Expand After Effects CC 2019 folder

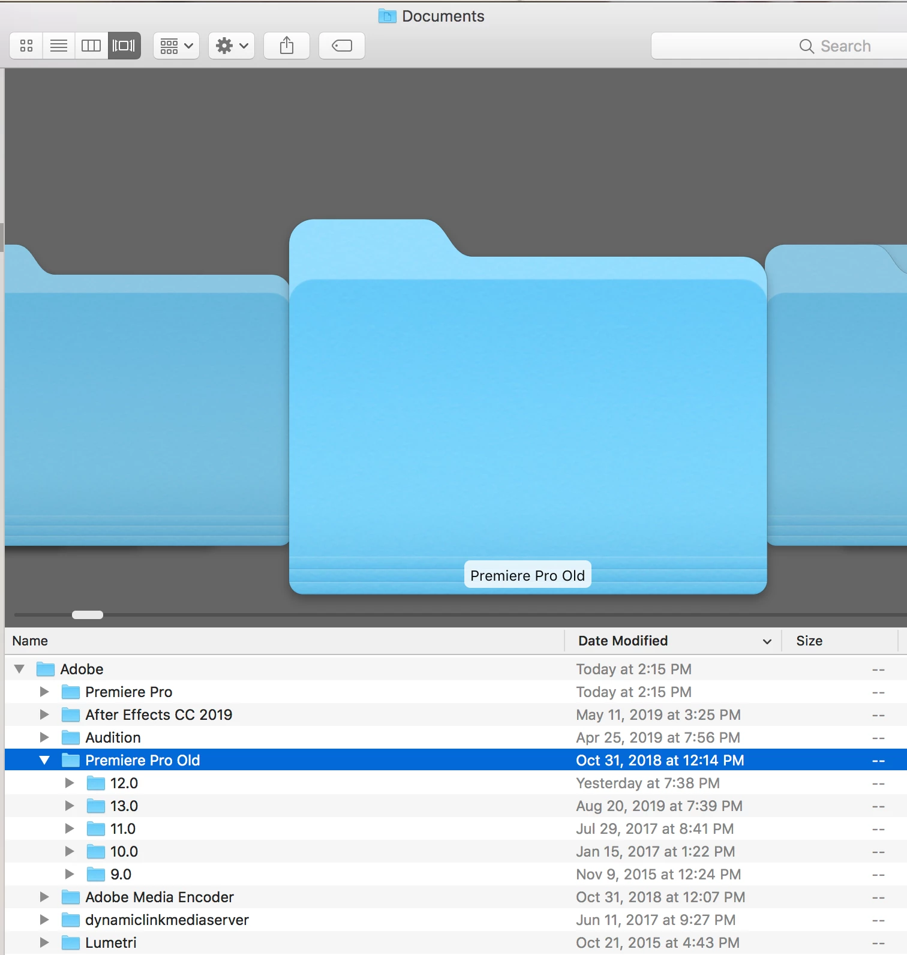pyautogui.click(x=44, y=714)
